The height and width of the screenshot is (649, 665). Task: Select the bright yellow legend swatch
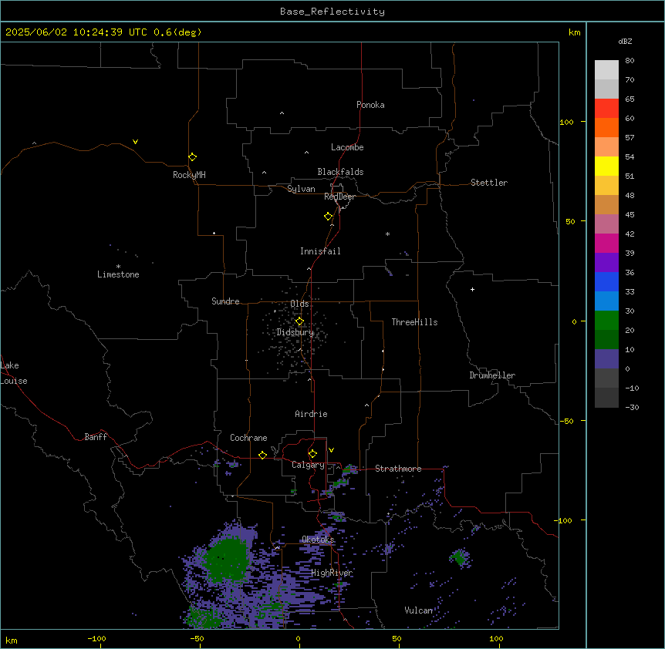tap(606, 166)
